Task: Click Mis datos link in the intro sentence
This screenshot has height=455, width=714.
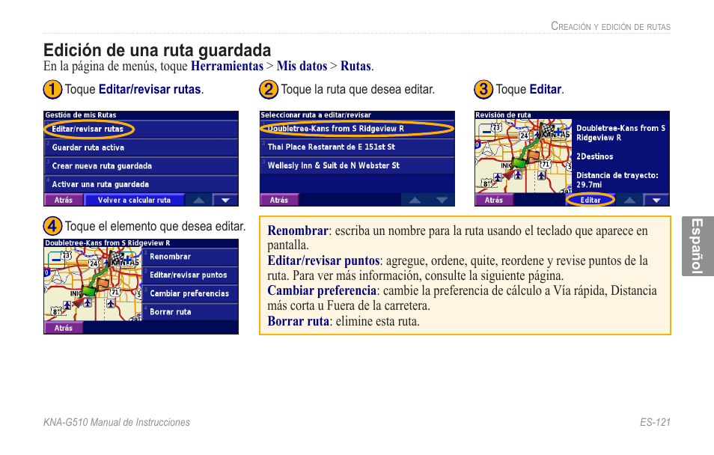Action: [x=302, y=66]
